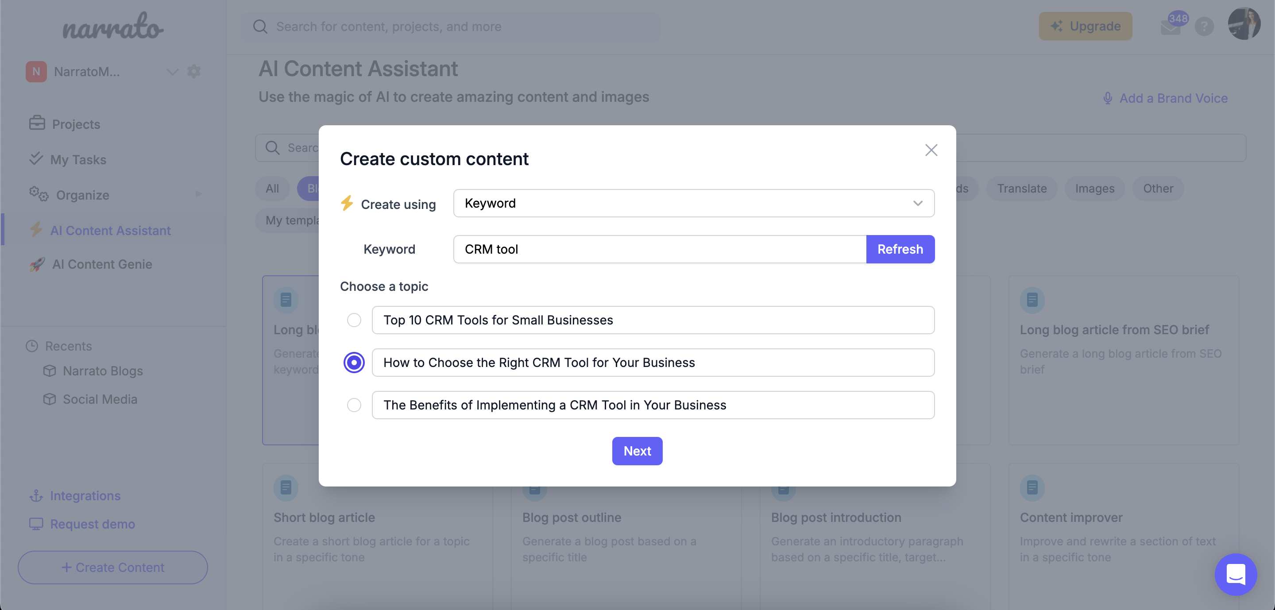Viewport: 1275px width, 610px height.
Task: Click the Projects briefcase icon
Action: point(37,123)
